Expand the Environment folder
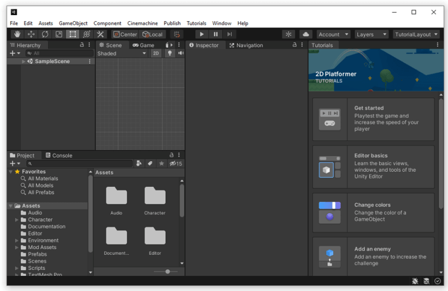The width and height of the screenshot is (448, 291). 17,241
